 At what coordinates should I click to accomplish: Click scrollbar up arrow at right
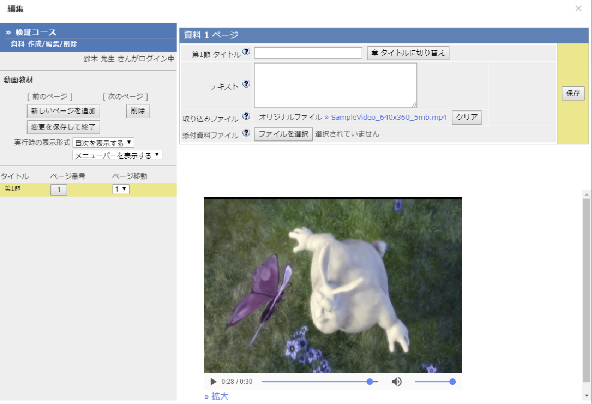click(x=586, y=194)
